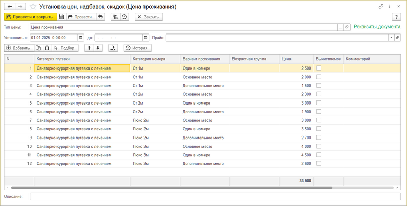
Task: Open the three-dot more actions menu
Action: coord(390,7)
